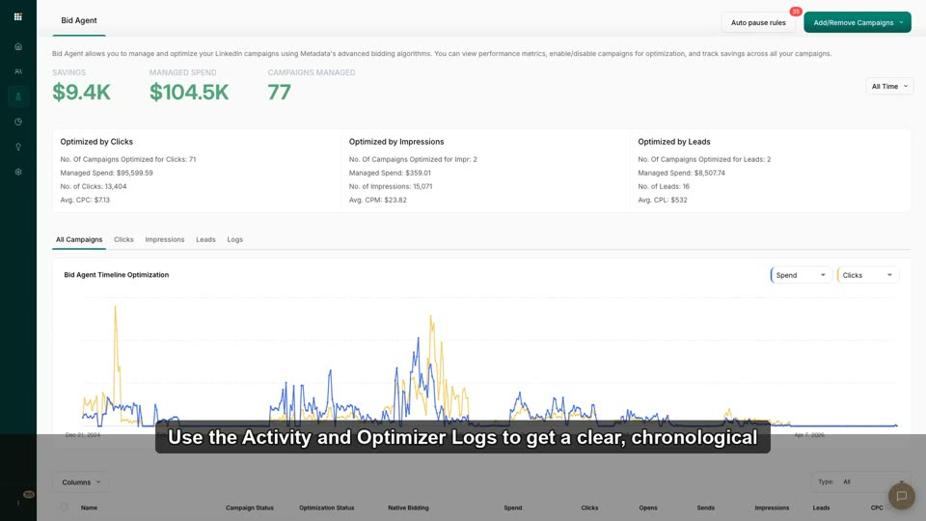
Task: Click 'No. of Leads: 16' text
Action: [664, 186]
